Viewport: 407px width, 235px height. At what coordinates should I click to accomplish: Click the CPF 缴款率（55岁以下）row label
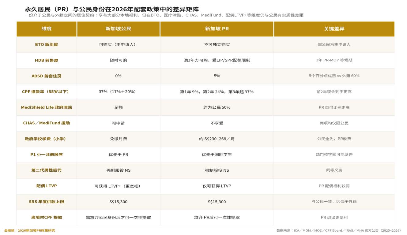47,92
